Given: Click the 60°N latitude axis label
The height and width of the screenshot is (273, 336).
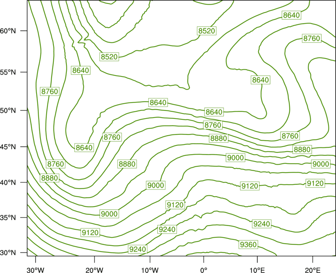Looking at the screenshot, I should [x=8, y=31].
